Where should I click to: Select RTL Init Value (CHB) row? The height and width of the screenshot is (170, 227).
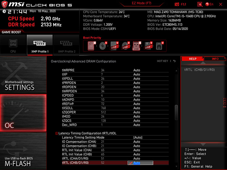(115, 154)
